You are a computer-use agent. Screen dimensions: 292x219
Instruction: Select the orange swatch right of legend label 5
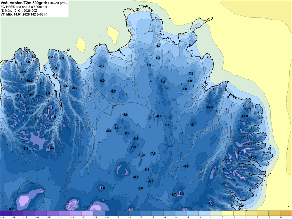pyautogui.click(x=286, y=213)
